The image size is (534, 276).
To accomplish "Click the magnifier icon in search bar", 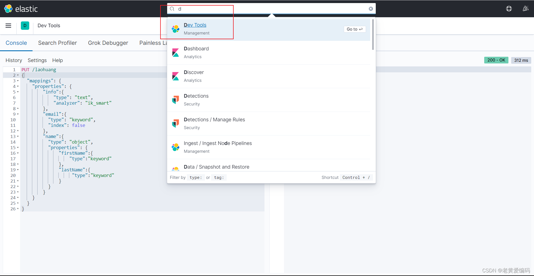I will click(x=172, y=9).
